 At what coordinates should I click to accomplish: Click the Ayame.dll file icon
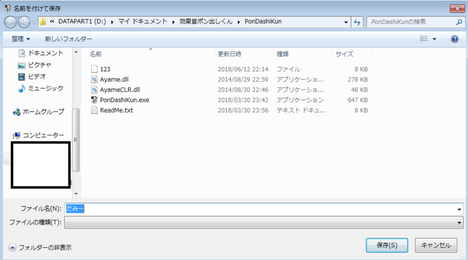(94, 79)
